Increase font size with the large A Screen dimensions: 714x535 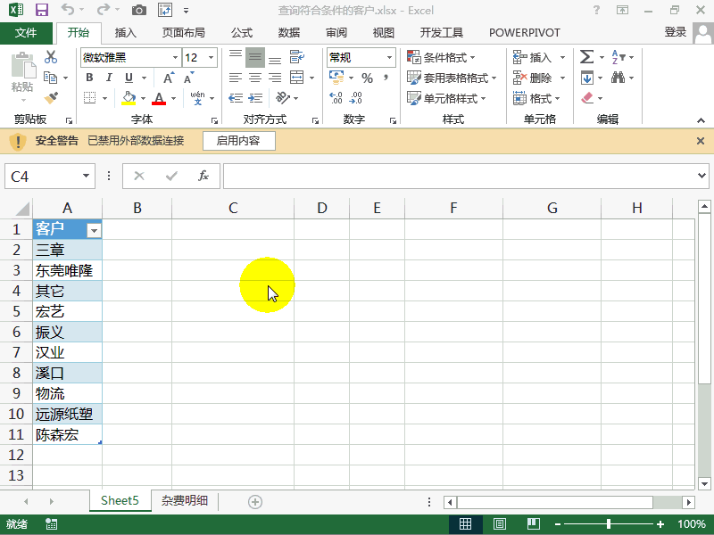[169, 78]
